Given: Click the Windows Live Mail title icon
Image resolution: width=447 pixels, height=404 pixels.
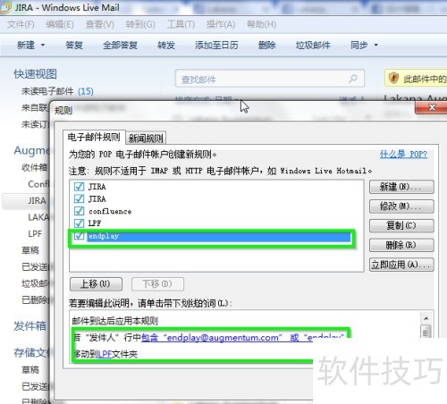Looking at the screenshot, I should click(x=5, y=7).
